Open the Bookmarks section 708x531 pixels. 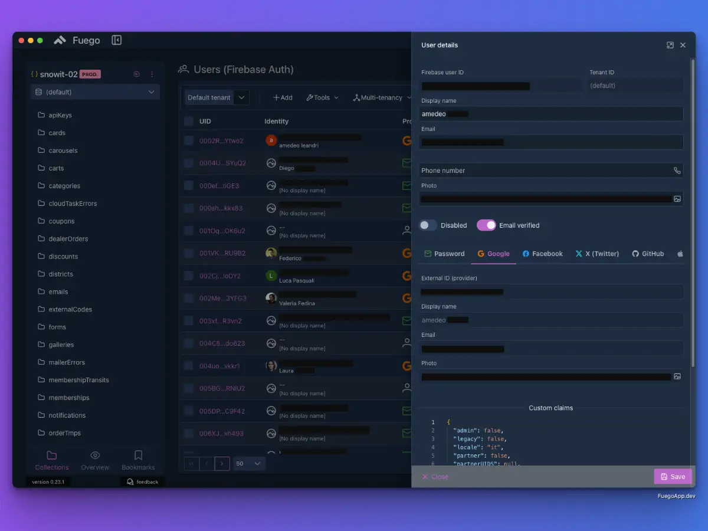tap(138, 460)
